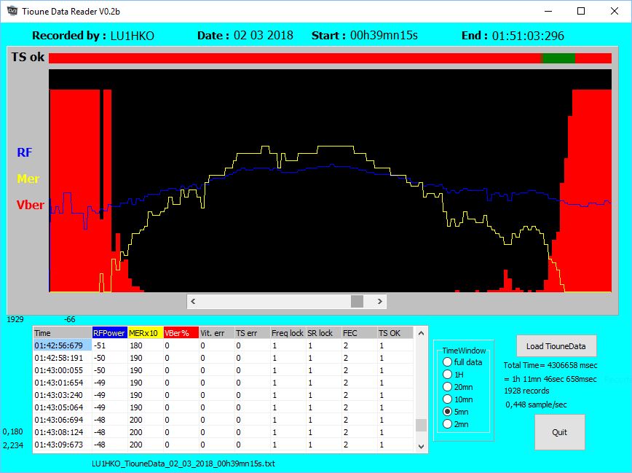Maximize the Tioune Data Reader window
The width and height of the screenshot is (632, 473).
[x=581, y=11]
